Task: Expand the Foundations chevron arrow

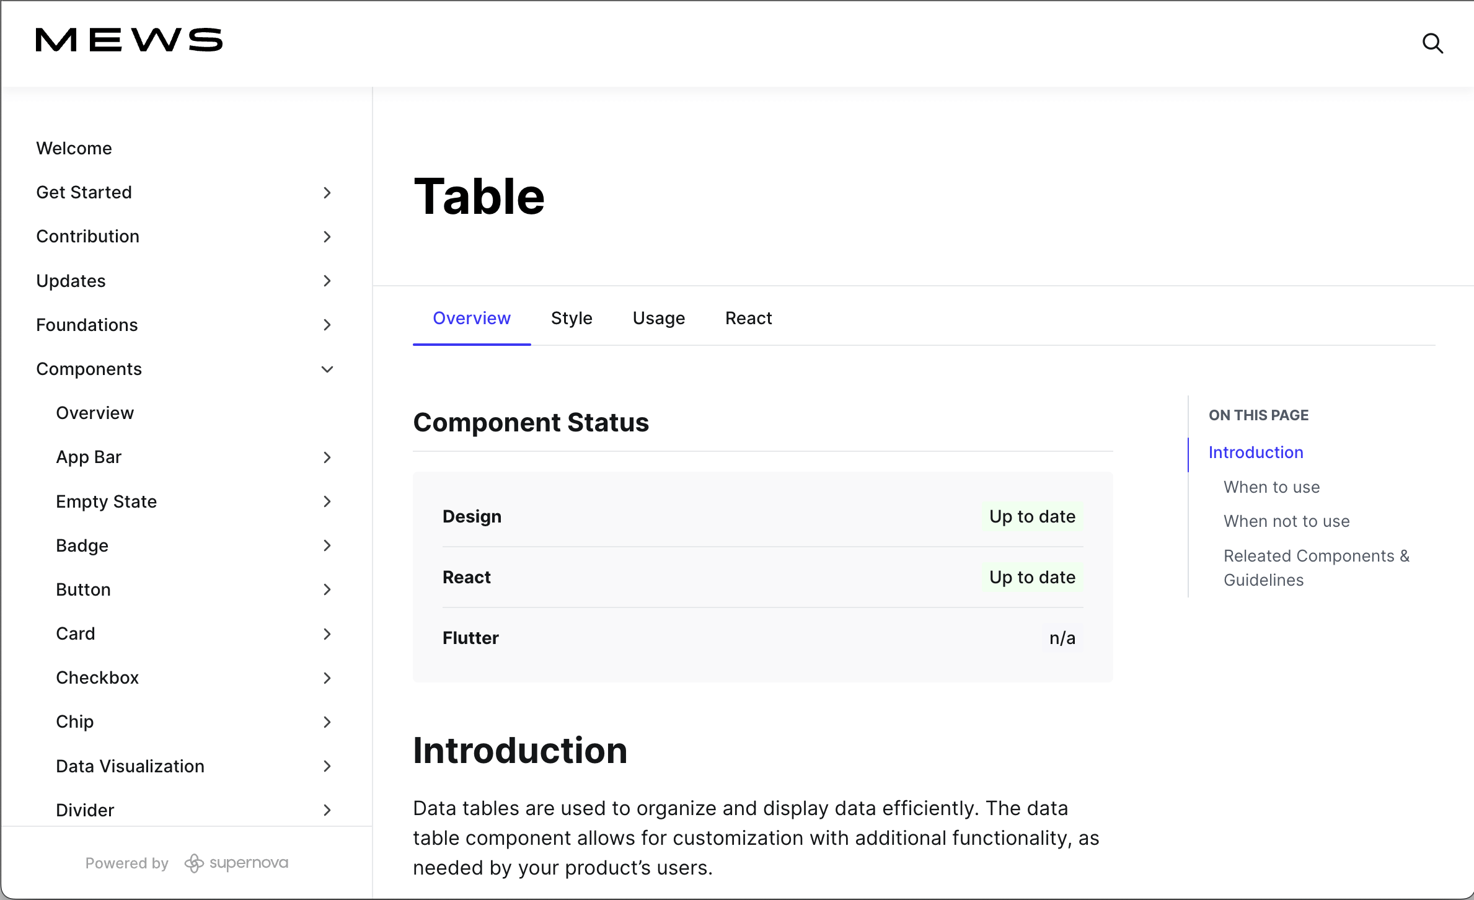Action: (327, 325)
